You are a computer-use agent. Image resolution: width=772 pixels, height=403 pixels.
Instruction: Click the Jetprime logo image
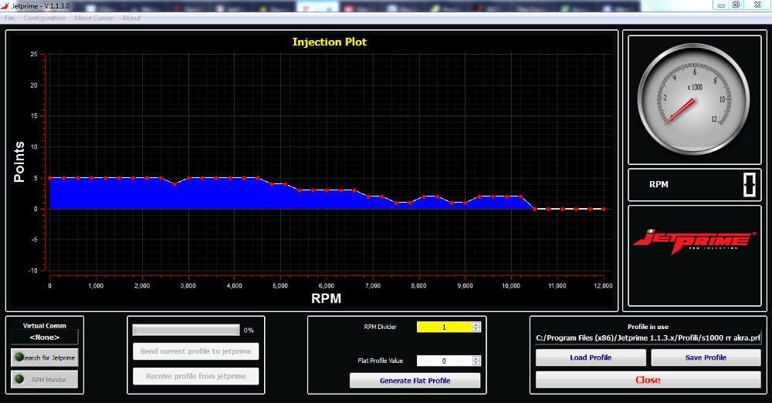pos(694,240)
